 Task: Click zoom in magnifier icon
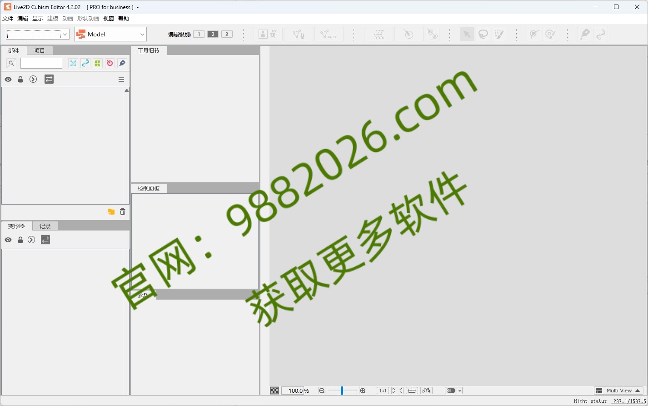click(363, 391)
